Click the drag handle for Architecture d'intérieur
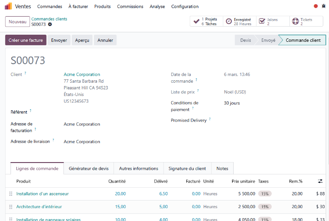 click(x=10, y=207)
